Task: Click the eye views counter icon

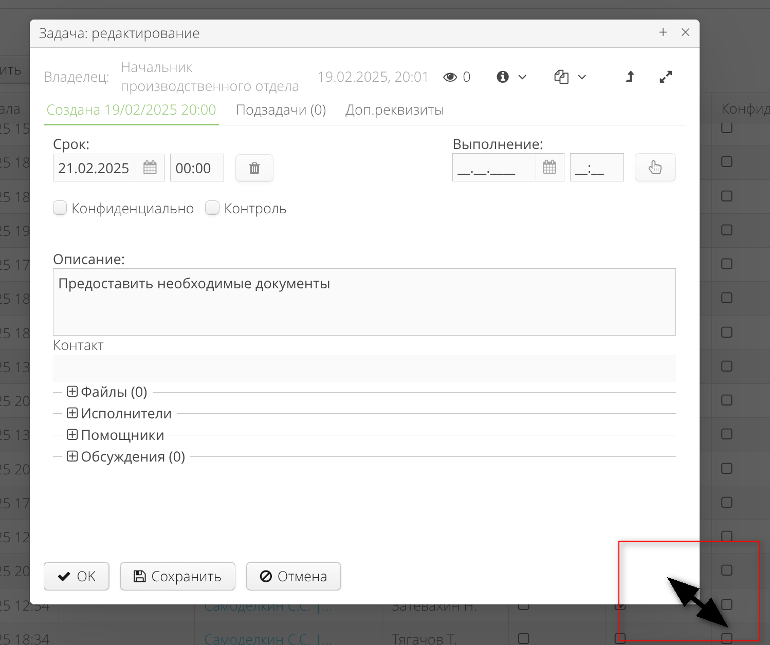Action: point(450,77)
